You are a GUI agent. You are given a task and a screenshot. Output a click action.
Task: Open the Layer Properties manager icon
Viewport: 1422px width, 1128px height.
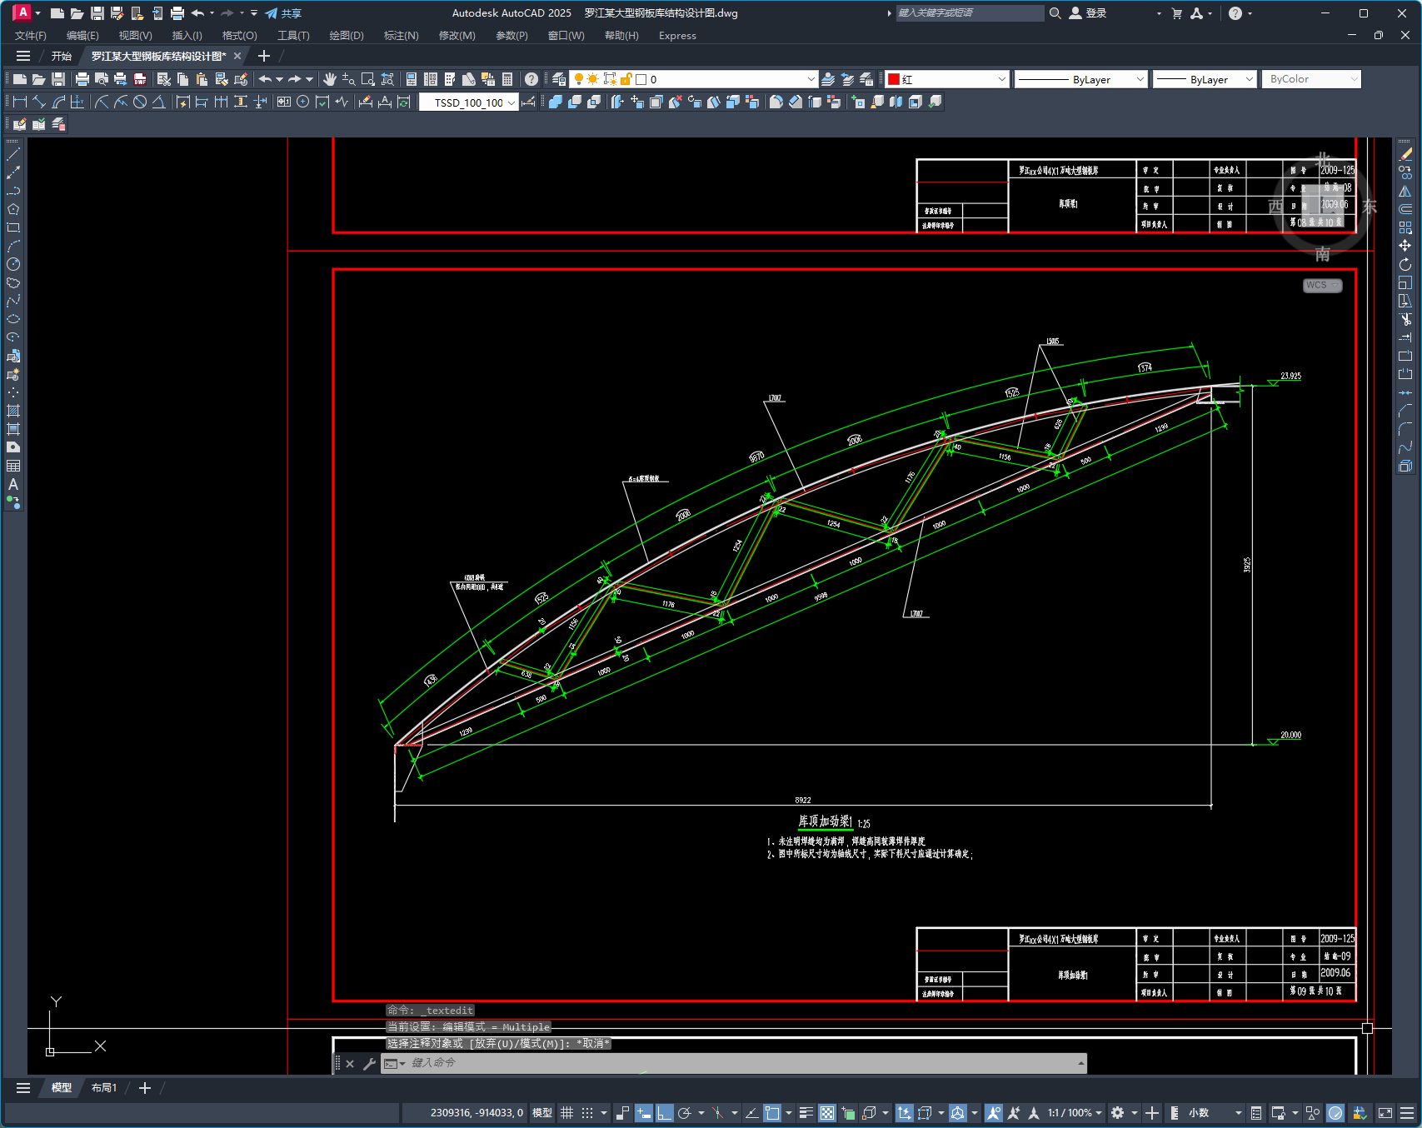point(559,79)
